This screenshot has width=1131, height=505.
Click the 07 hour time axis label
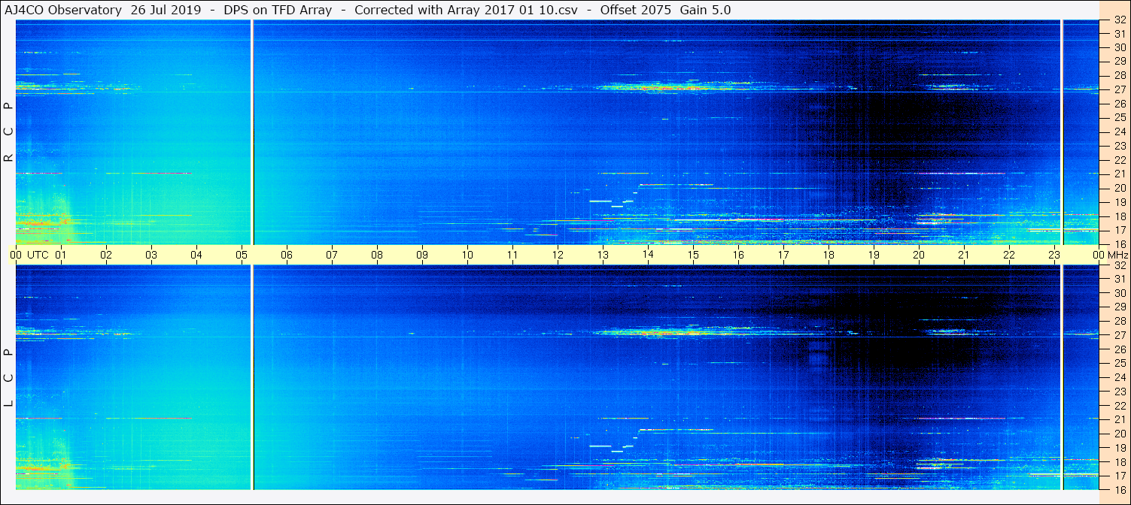tap(332, 255)
